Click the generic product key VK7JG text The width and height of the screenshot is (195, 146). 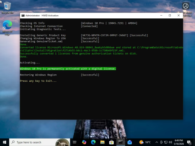pos(105,35)
